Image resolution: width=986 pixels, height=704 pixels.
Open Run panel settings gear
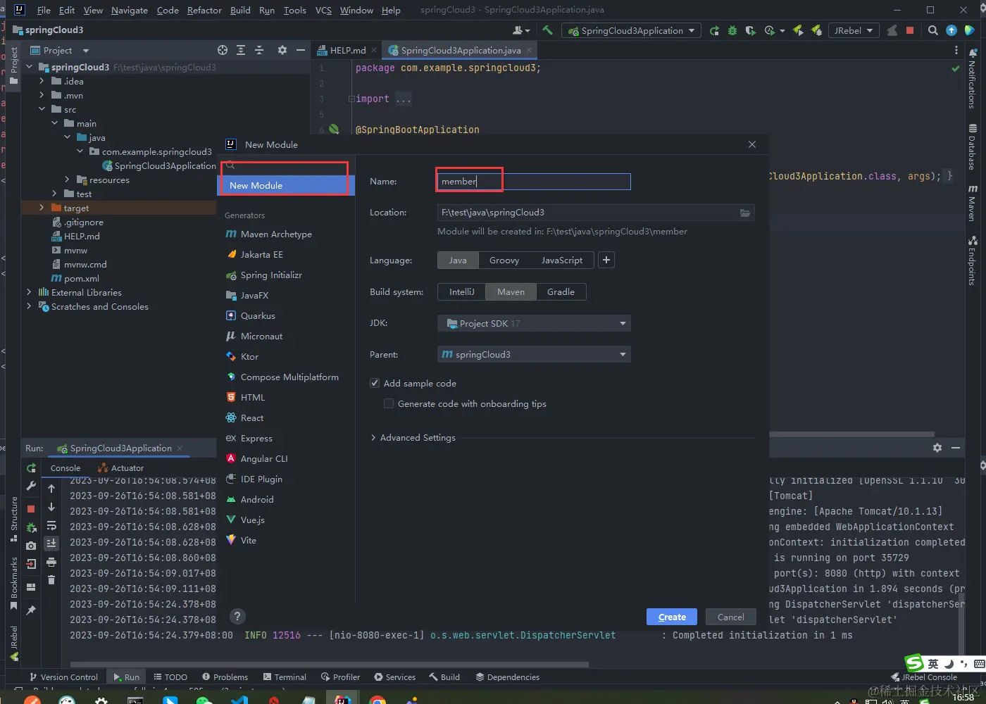point(937,448)
